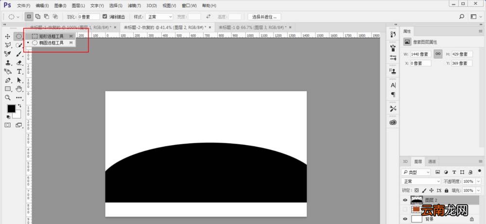The image size is (486, 224).
Task: Open the History panel icon
Action: [x=393, y=34]
